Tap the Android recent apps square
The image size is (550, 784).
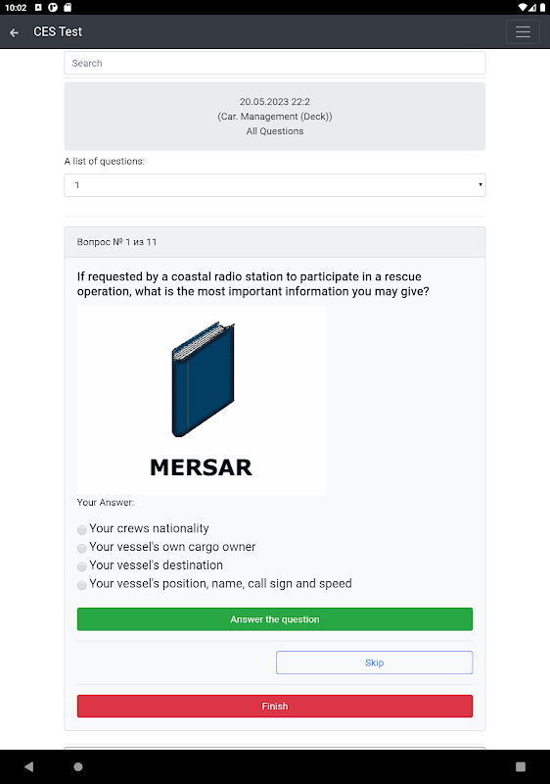[x=521, y=766]
